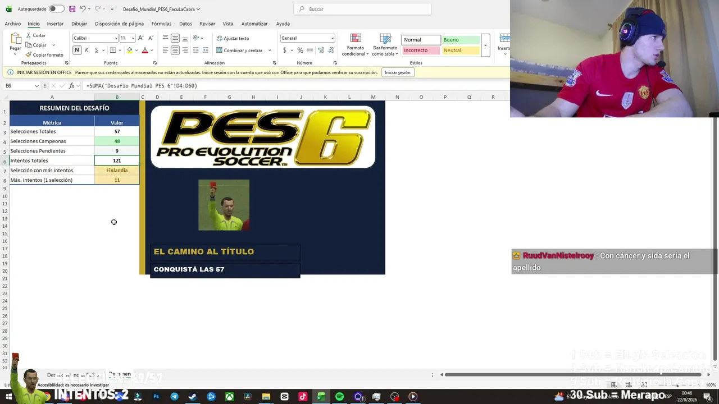This screenshot has width=719, height=404.
Task: Click the Name Box showing B6
Action: point(21,86)
